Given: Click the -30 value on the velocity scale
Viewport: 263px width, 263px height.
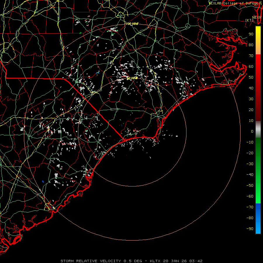Looking at the screenshot, I should click(250, 164).
